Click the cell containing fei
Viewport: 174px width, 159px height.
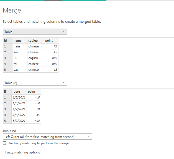click(x=20, y=64)
